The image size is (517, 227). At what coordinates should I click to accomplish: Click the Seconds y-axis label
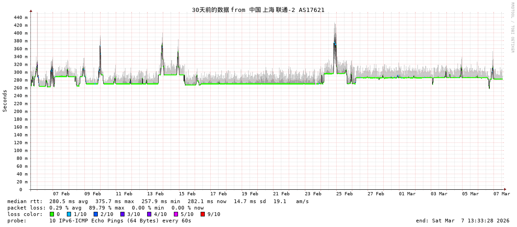[5, 101]
